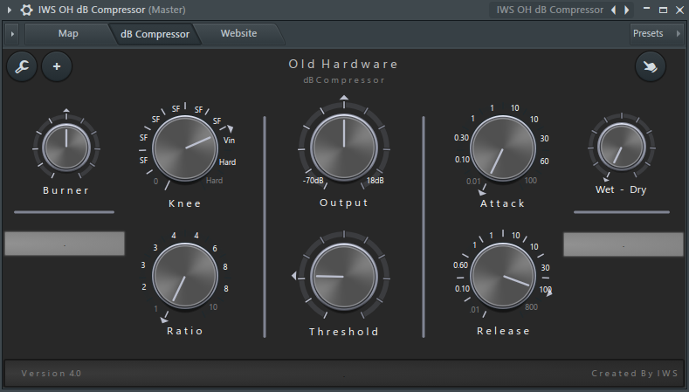Click the plus add button
Image resolution: width=689 pixels, height=392 pixels.
coord(57,67)
